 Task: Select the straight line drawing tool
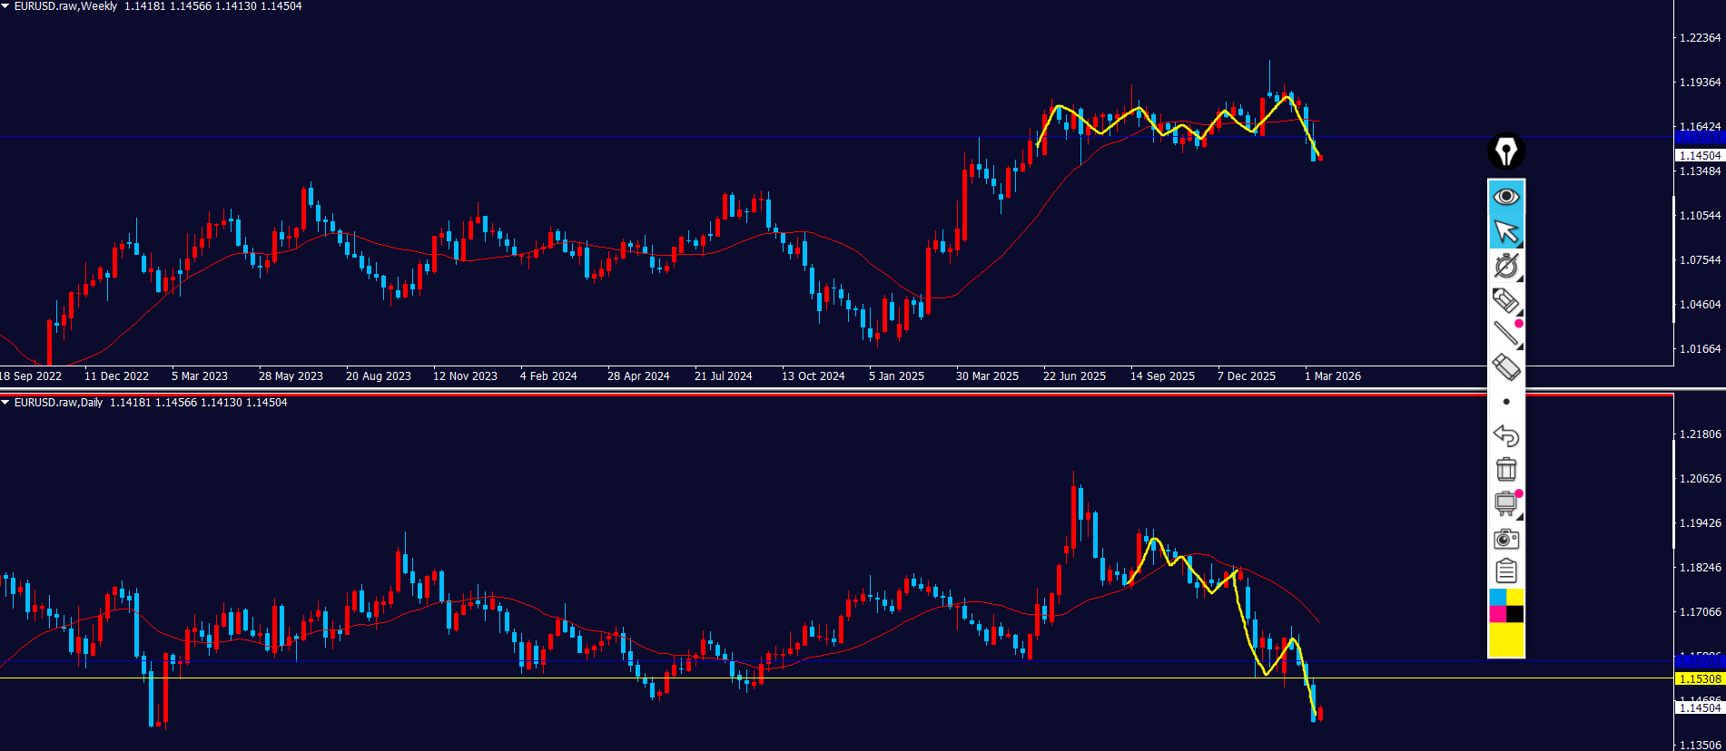[1505, 334]
